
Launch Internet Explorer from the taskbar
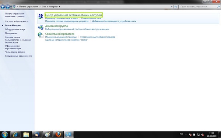15,135
